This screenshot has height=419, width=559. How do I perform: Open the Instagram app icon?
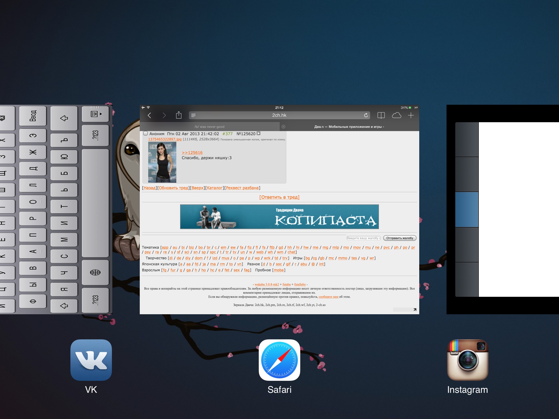(x=467, y=360)
